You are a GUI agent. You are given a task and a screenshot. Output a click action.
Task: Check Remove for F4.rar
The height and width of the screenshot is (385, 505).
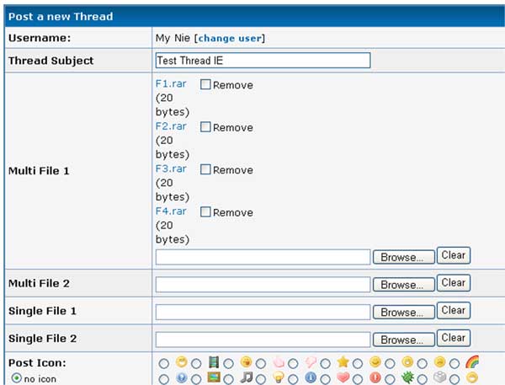tap(205, 212)
